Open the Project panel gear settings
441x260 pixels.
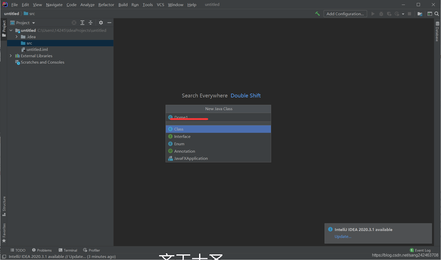[x=101, y=23]
